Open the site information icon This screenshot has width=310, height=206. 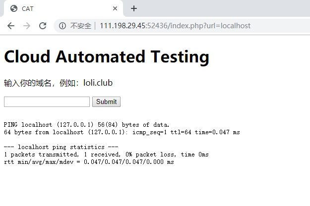(62, 26)
